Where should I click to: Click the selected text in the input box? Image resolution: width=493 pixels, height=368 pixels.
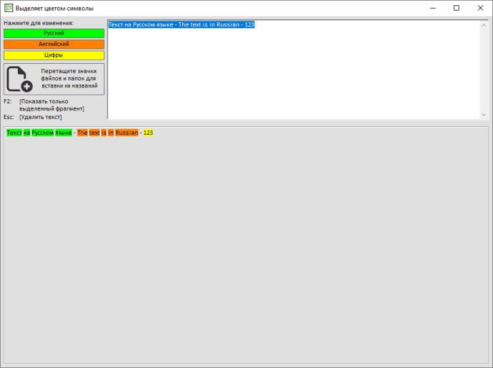181,24
